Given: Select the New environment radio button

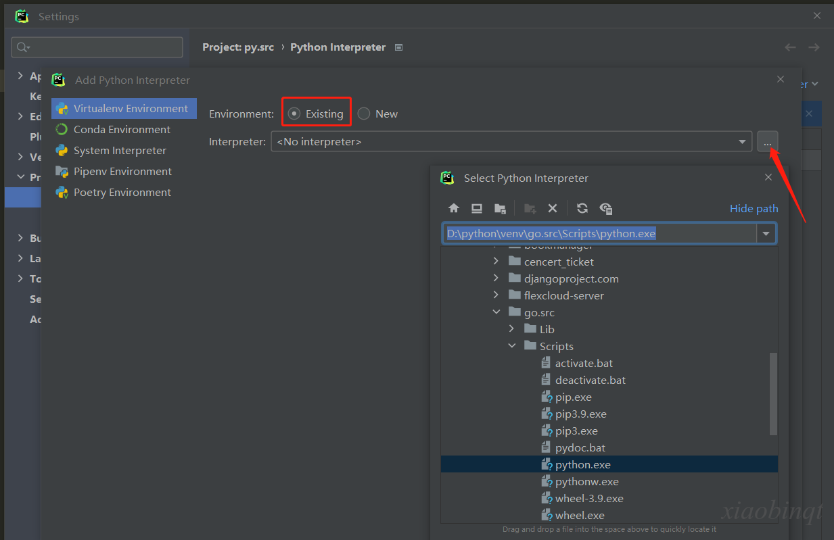Looking at the screenshot, I should point(364,114).
